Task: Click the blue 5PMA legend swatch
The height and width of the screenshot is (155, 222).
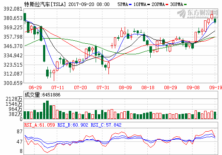Action: click(130, 5)
